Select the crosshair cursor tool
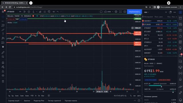This screenshot has height=103, width=183. pos(3,17)
